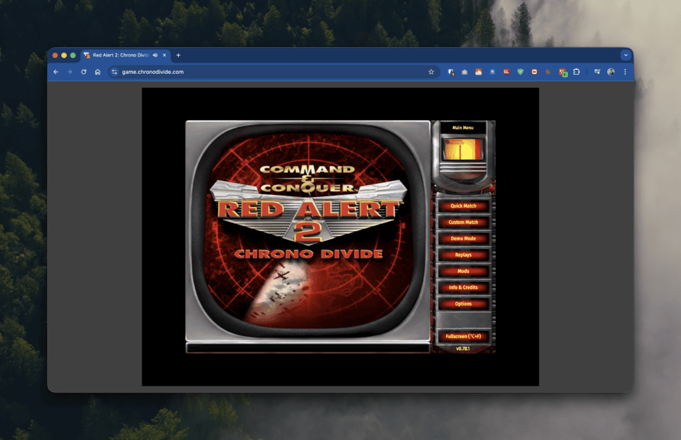This screenshot has height=440, width=681.
Task: Select the Red Alert 2: Chrono Divide tab
Action: pos(120,55)
